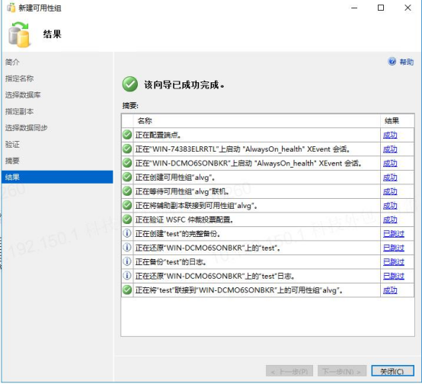Open 已跳过 link for 正在备份 test 的日志

[x=394, y=262]
